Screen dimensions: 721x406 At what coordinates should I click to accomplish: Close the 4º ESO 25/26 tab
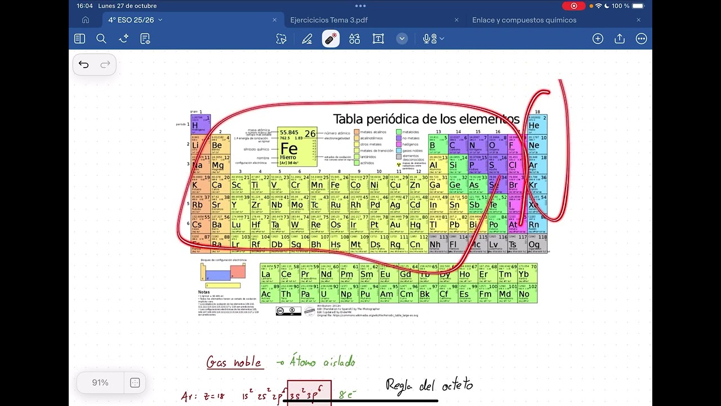point(274,20)
